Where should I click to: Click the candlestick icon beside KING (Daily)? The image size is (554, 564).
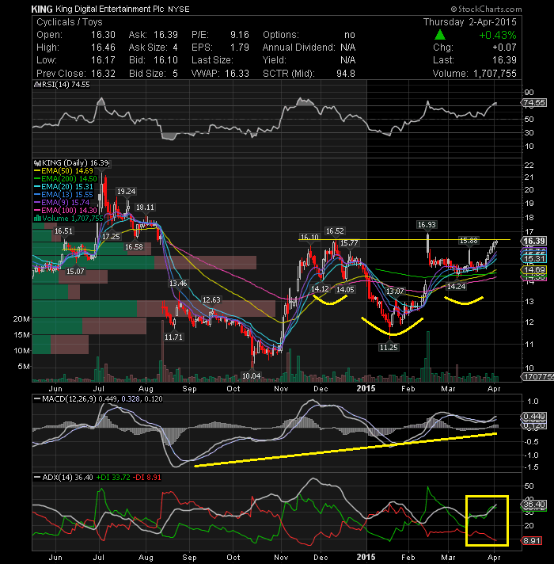pos(36,163)
